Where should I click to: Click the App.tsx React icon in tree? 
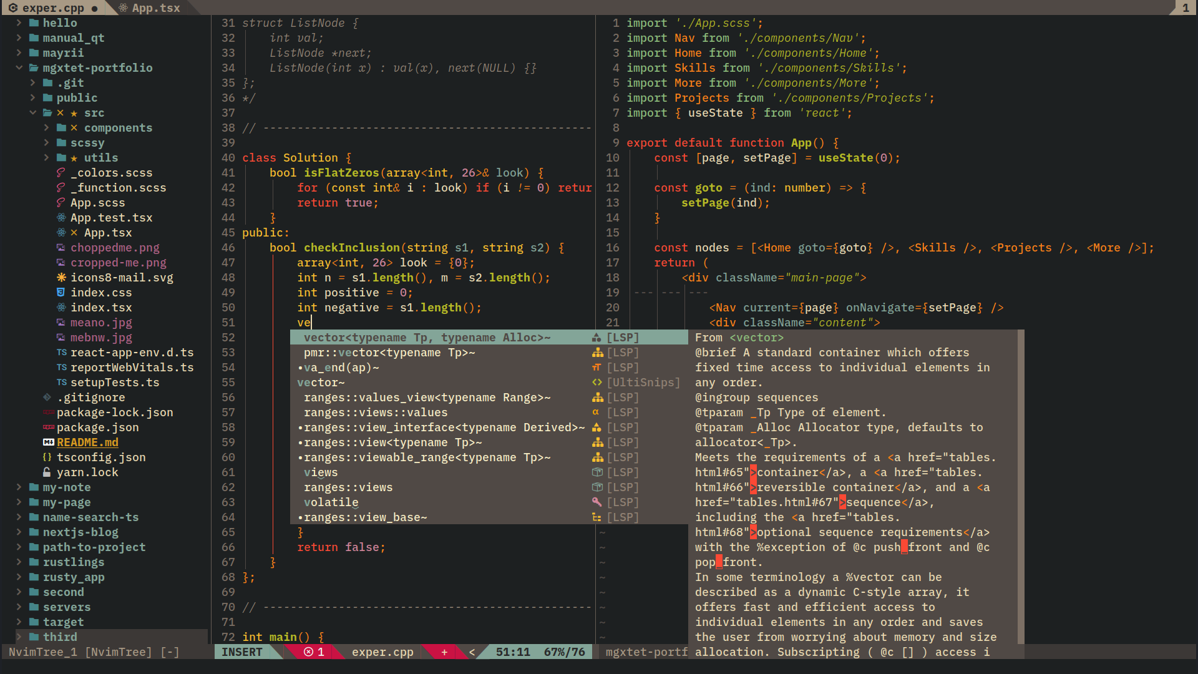(61, 232)
